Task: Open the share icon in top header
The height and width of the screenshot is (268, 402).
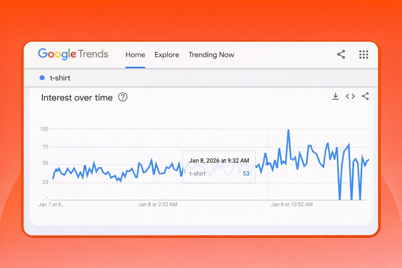Action: [x=341, y=54]
